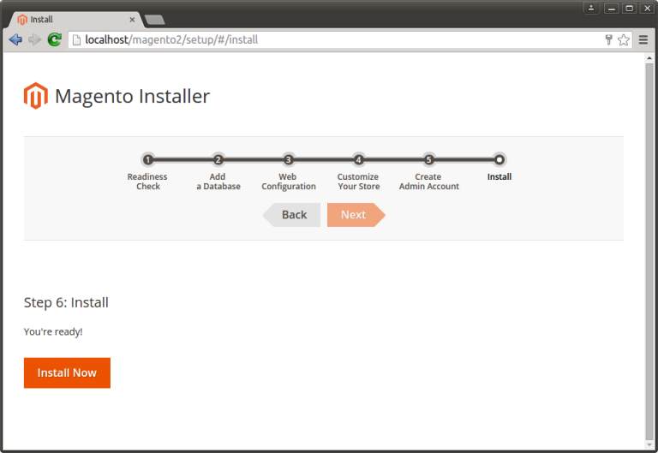Reload the page with the refresh icon
Image resolution: width=658 pixels, height=453 pixels.
[x=54, y=39]
